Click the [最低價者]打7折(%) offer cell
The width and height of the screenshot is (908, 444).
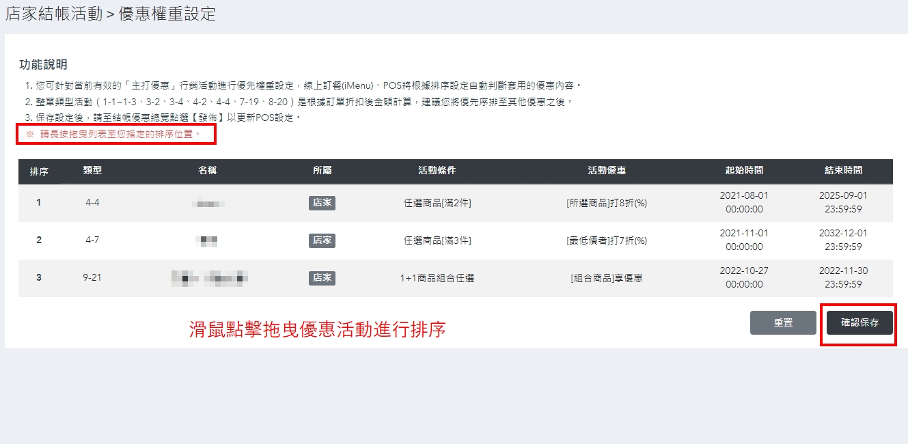tap(607, 240)
